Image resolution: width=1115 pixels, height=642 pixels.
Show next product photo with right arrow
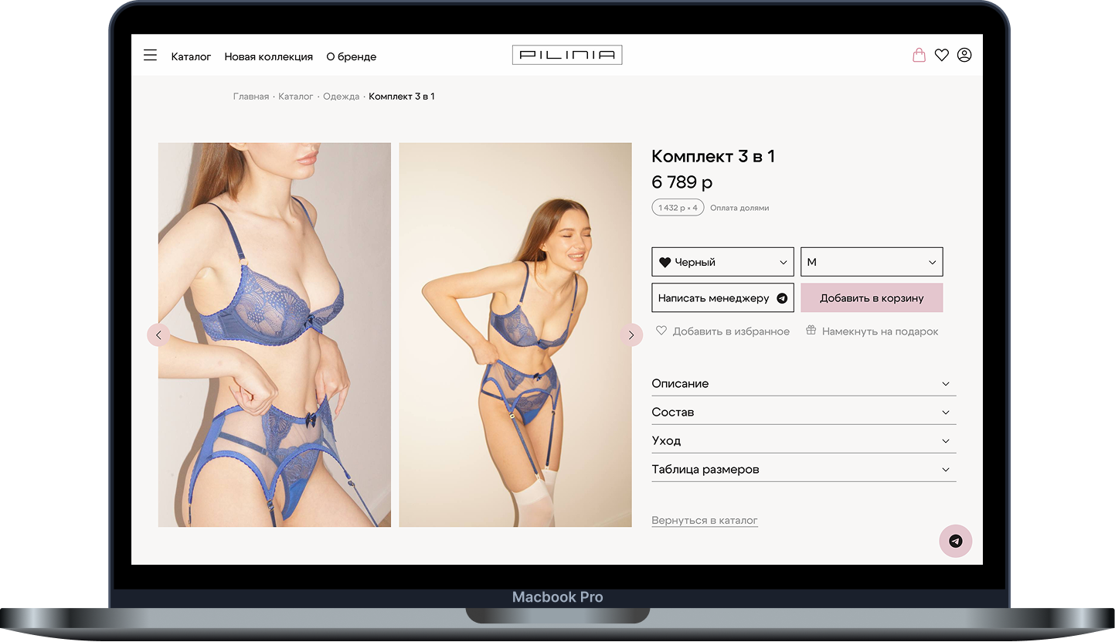click(x=631, y=335)
